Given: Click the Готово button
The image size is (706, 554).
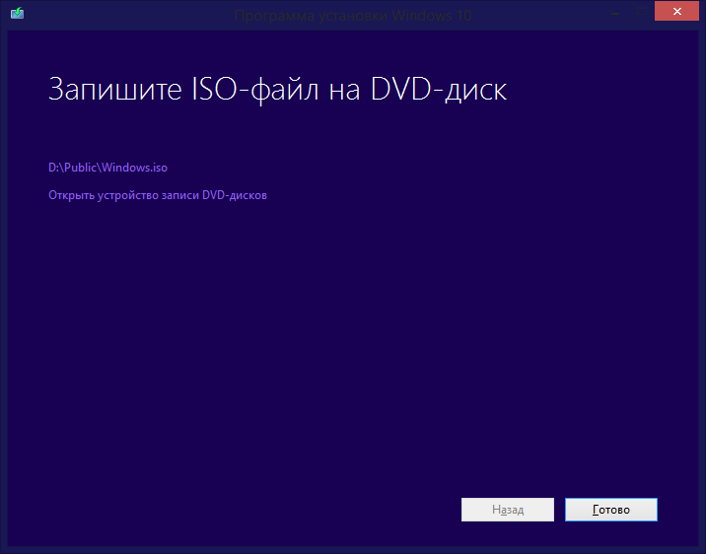Looking at the screenshot, I should (611, 510).
